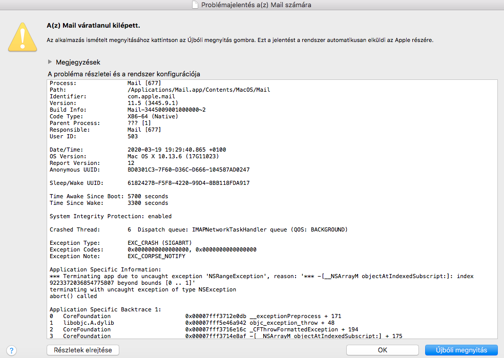This screenshot has height=358, width=504.
Task: Click the Megjegyzések label
Action: [x=78, y=62]
